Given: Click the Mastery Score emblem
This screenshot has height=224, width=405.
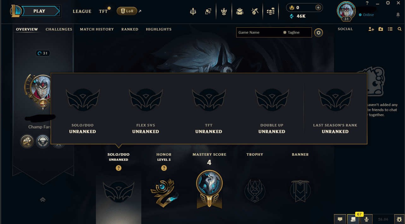Looking at the screenshot, I should (x=209, y=189).
